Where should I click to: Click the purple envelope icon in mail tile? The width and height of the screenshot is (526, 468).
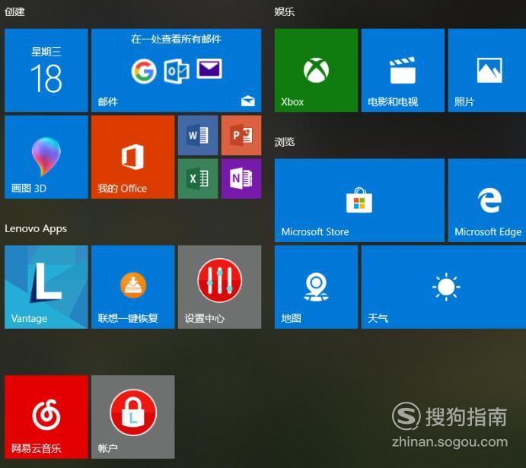click(209, 68)
